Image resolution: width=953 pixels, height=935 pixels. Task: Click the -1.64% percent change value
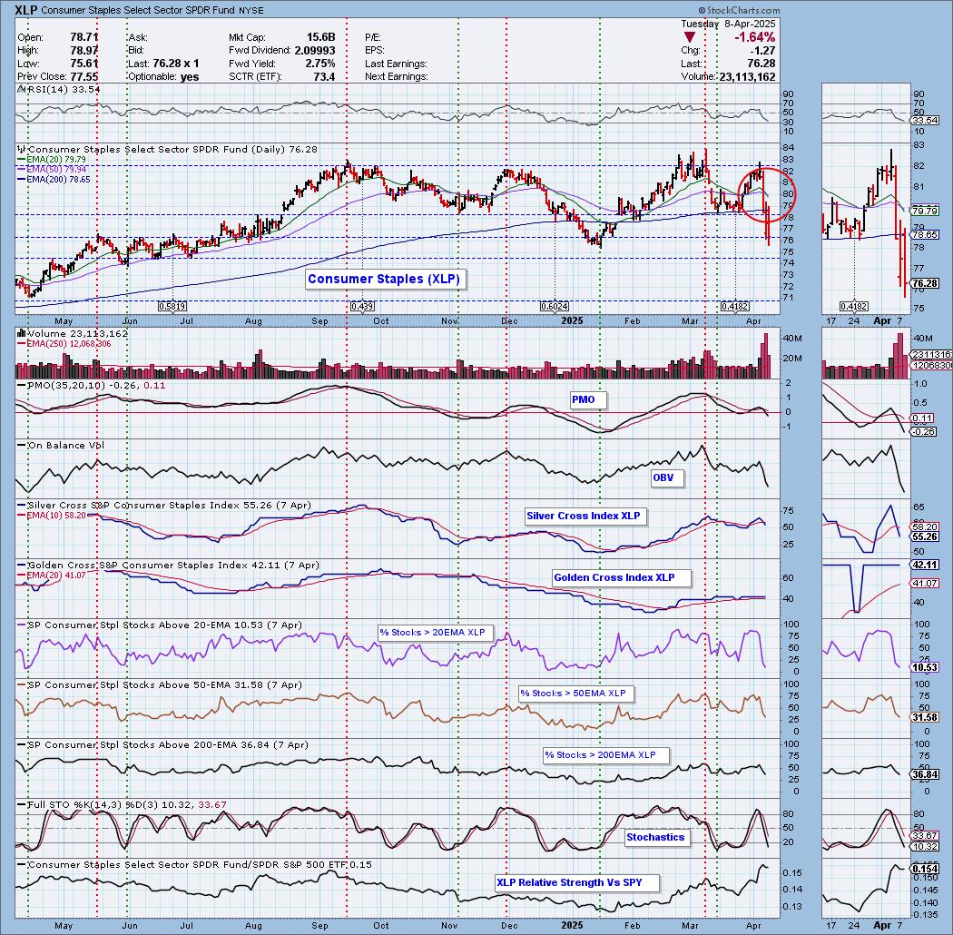pos(755,38)
